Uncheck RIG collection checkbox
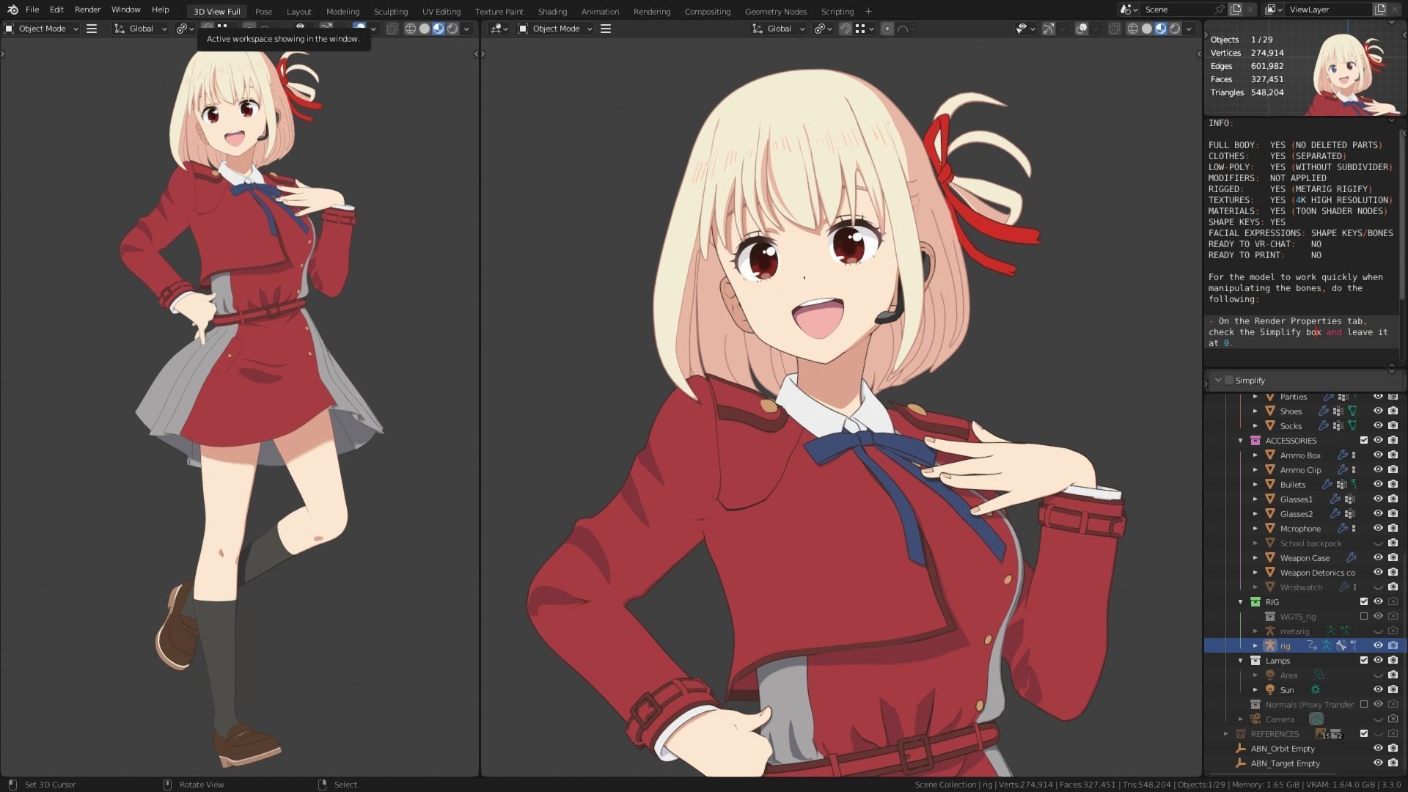The image size is (1408, 792). 1364,602
